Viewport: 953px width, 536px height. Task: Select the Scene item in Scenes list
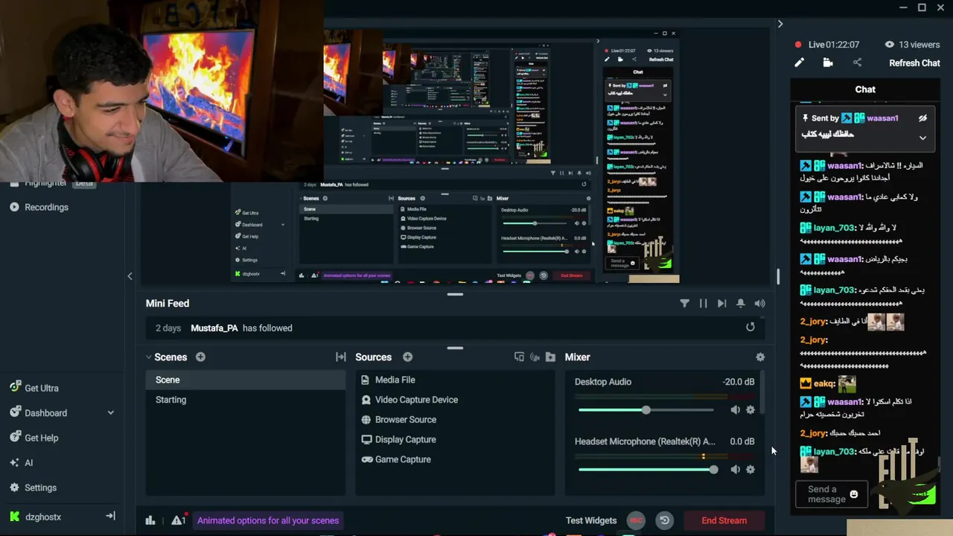click(x=246, y=380)
